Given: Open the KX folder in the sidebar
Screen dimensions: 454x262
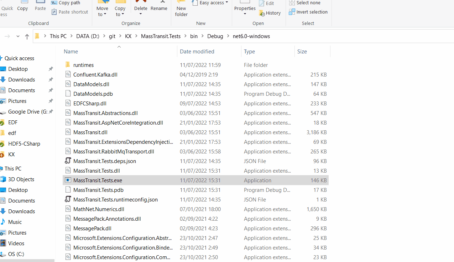Looking at the screenshot, I should 11,154.
